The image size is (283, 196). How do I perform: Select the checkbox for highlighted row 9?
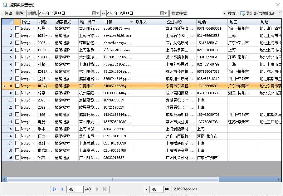(17, 86)
